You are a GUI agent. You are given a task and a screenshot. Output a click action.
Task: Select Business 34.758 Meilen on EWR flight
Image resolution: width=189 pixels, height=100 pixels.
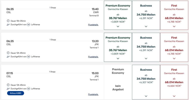[146, 15]
